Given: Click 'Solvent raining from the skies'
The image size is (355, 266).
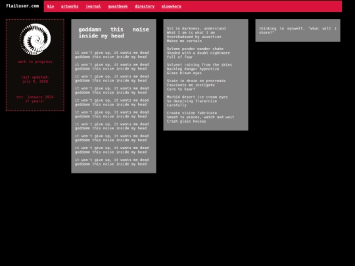Looking at the screenshot, I should 199,64.
